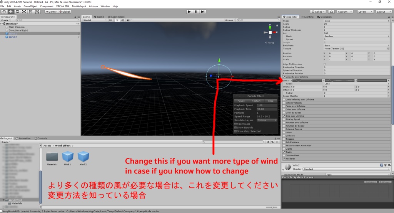This screenshot has height=213, width=394.
Task: Open the Shape Cone dropdown
Action: 357,21
